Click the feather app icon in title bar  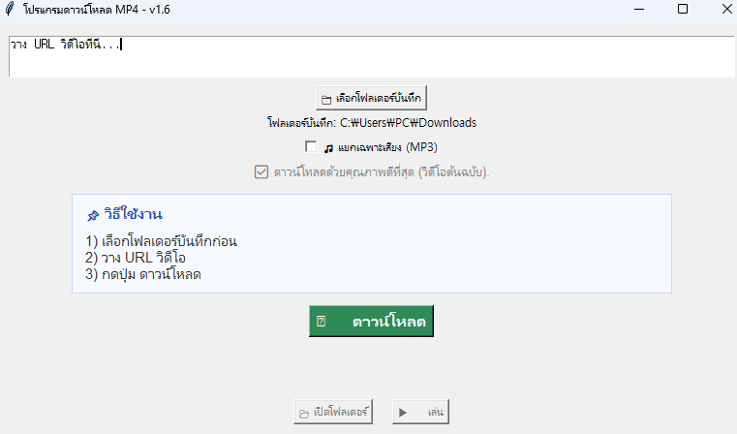coord(10,9)
